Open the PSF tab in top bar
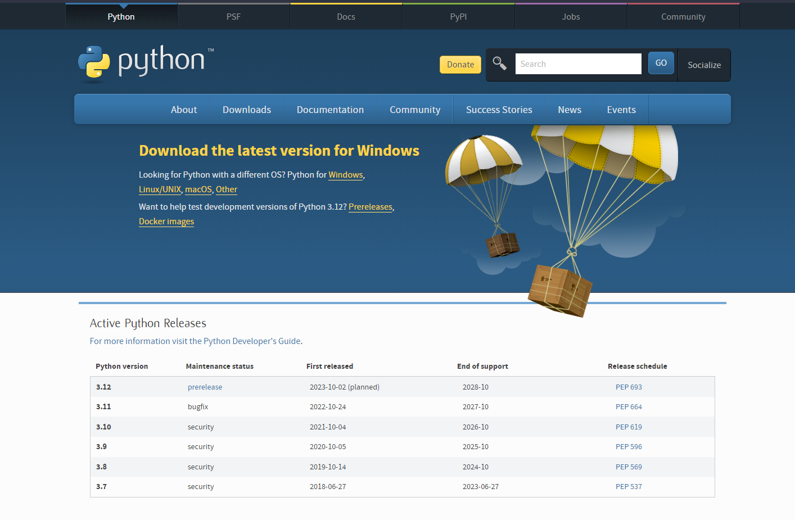This screenshot has height=520, width=795. [x=234, y=17]
